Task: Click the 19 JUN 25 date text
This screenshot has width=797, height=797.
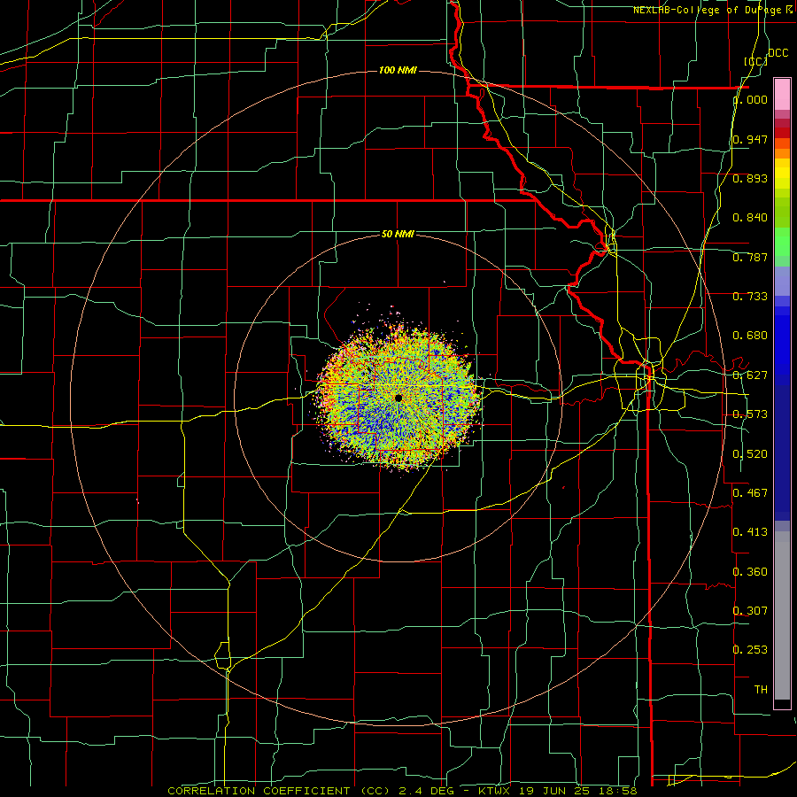Action: click(x=553, y=791)
